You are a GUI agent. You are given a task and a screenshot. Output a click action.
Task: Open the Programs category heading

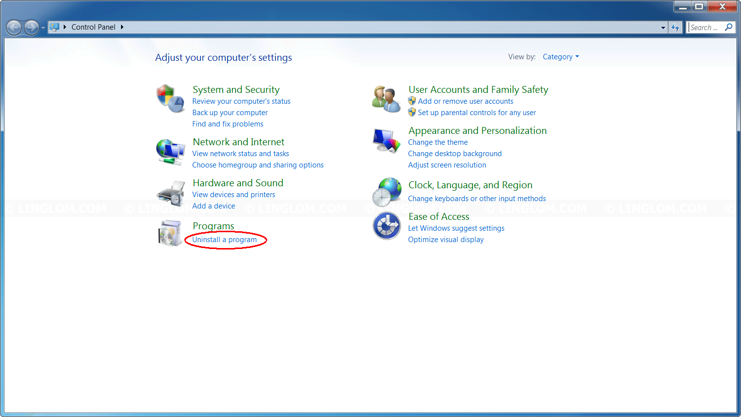(213, 226)
